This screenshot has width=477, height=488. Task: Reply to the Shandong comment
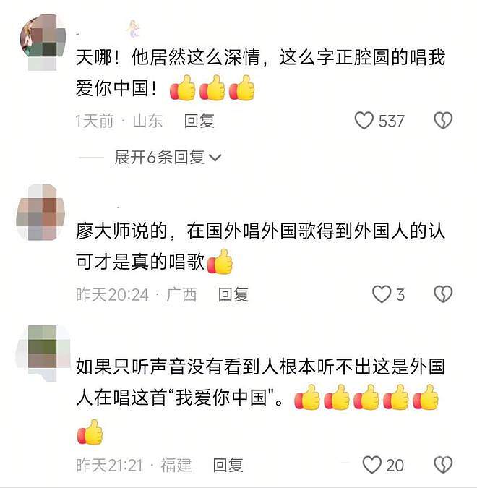(199, 121)
